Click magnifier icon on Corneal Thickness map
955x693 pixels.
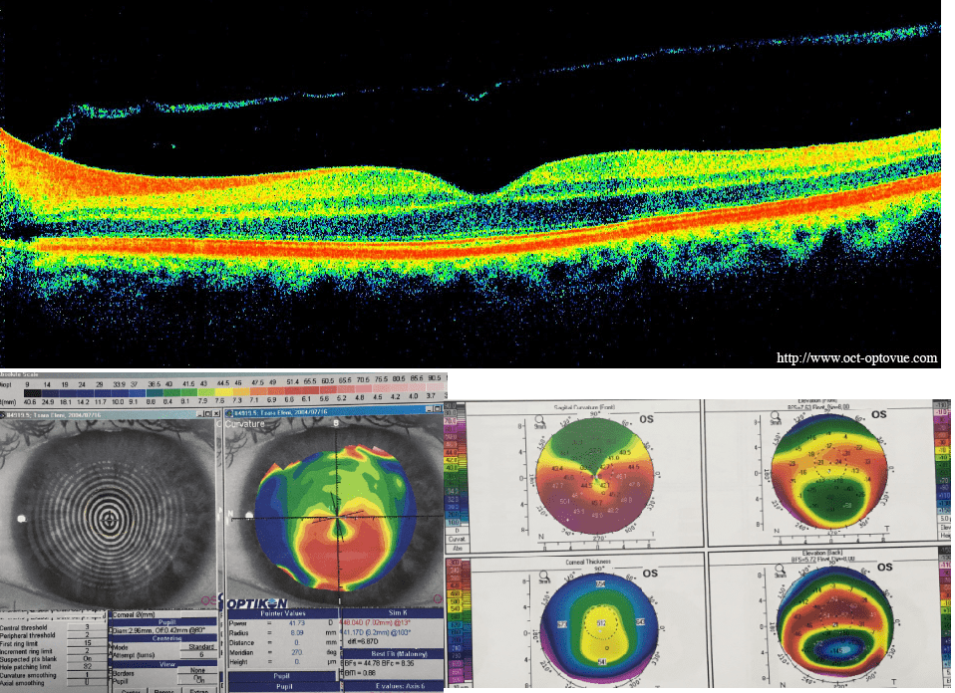click(x=543, y=575)
